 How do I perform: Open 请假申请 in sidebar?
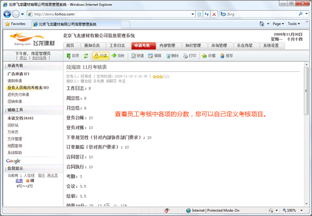tap(14, 81)
